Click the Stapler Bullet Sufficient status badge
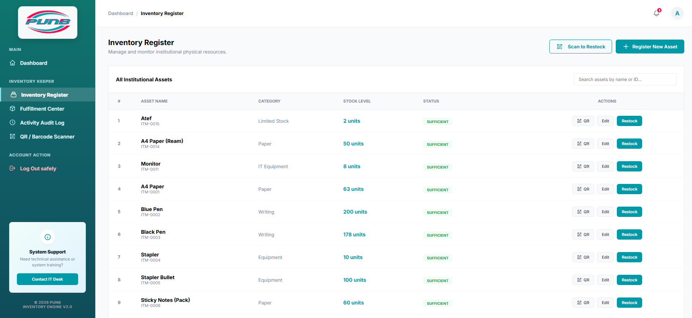692x318 pixels. 437,281
